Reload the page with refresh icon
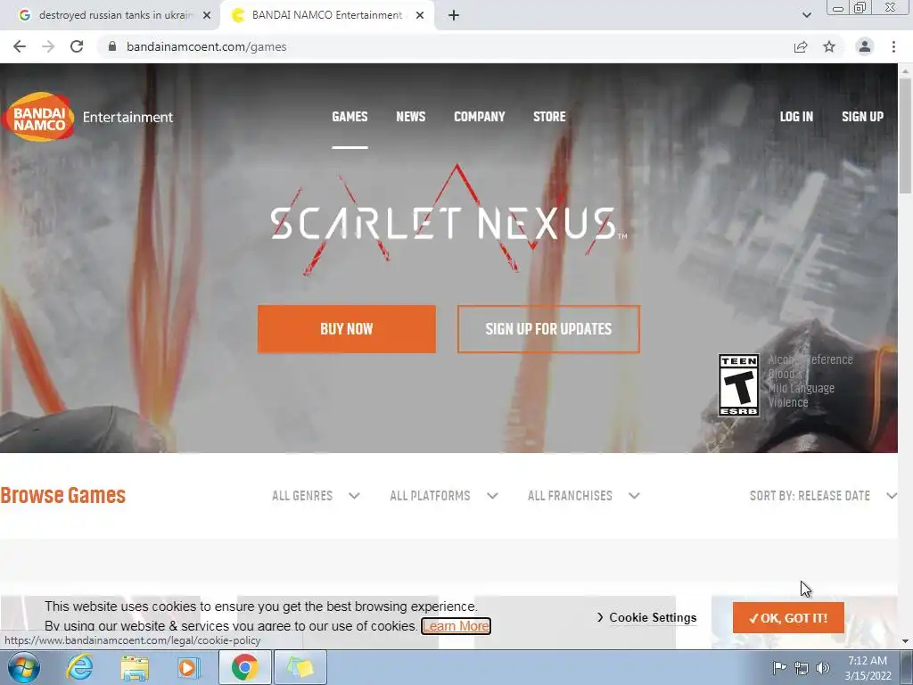Viewport: 913px width, 685px height. pos(77,46)
